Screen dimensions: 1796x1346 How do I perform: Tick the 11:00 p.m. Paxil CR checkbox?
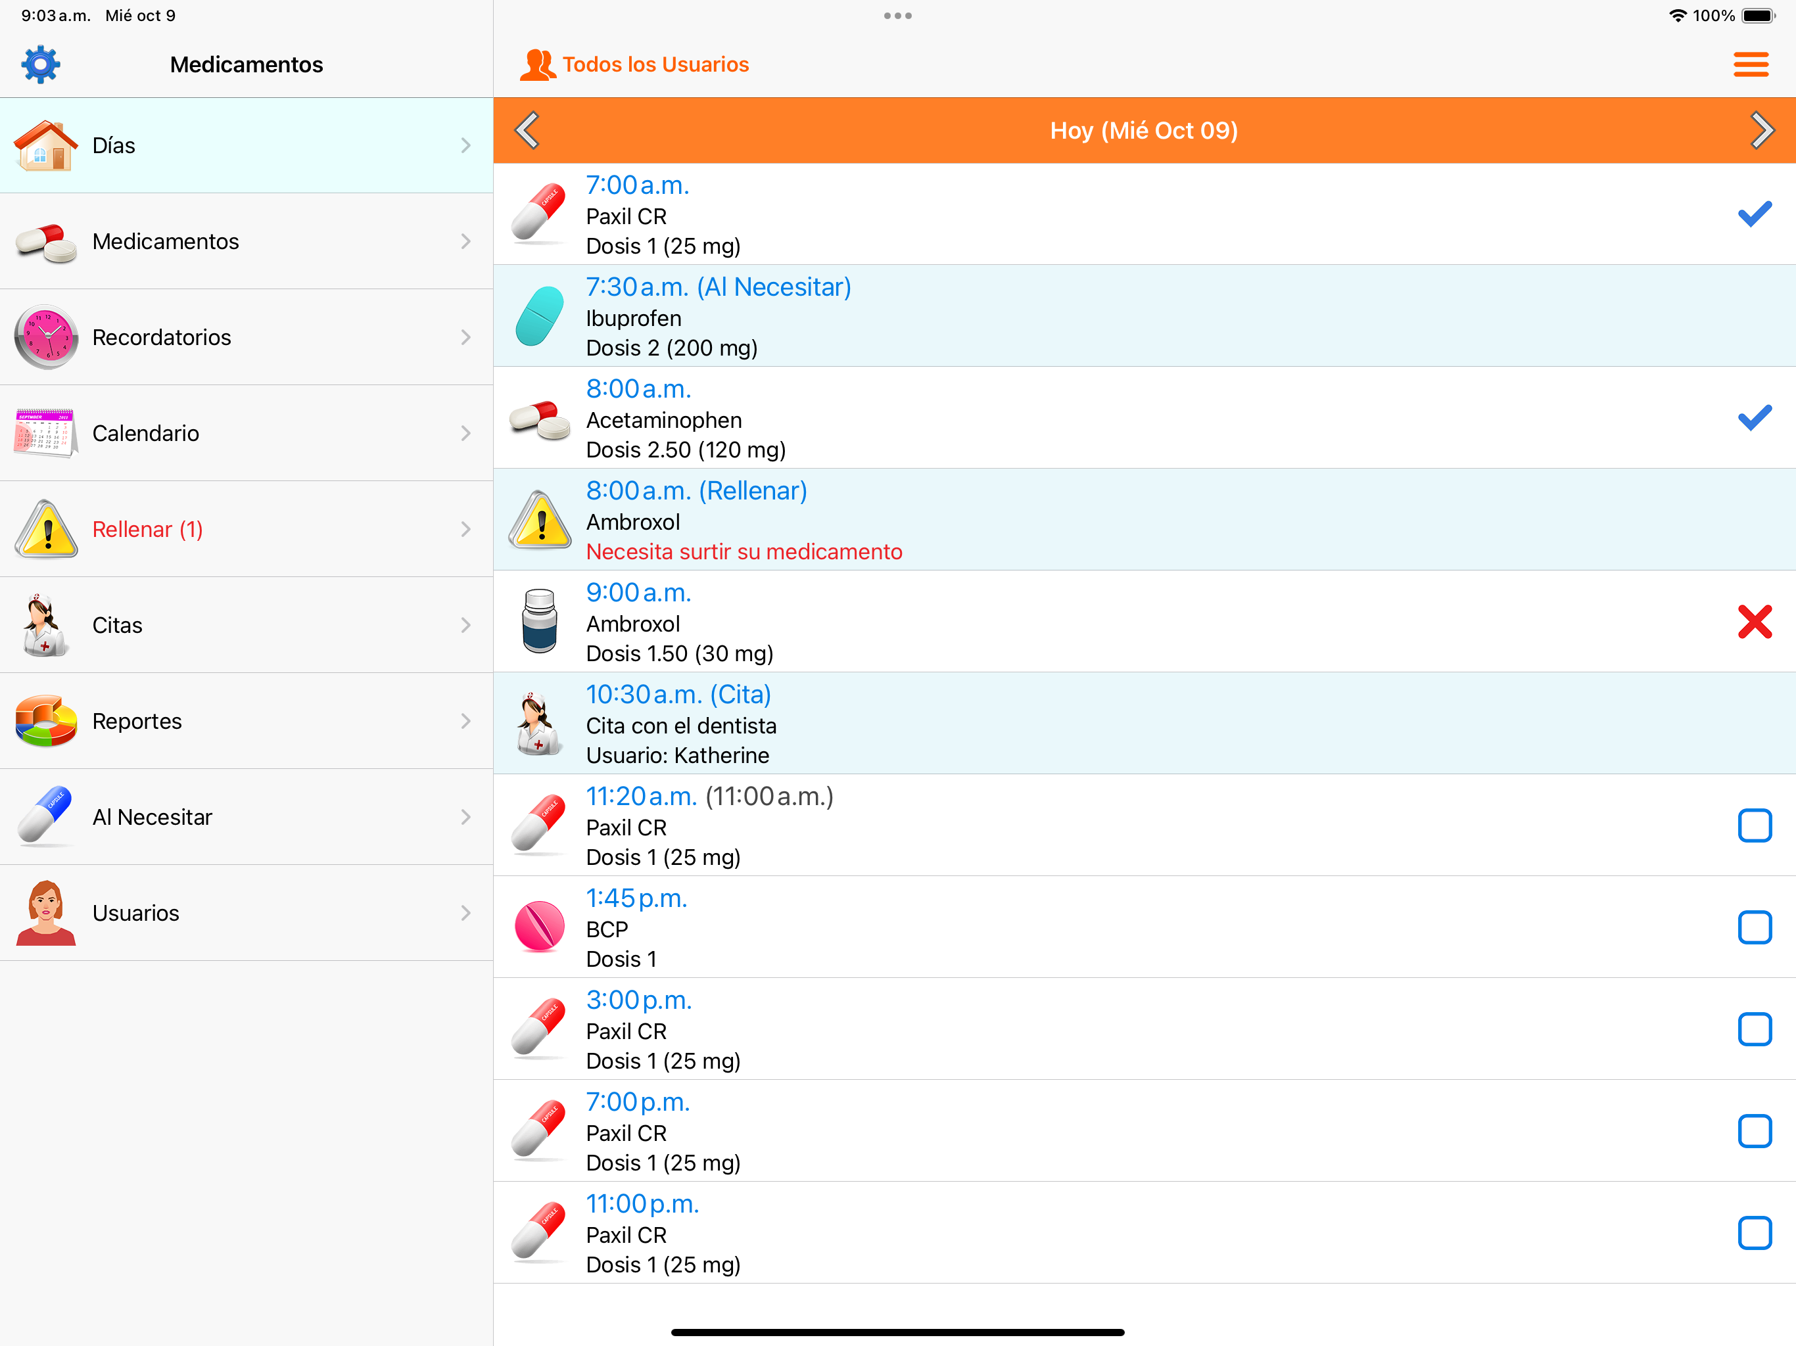pos(1754,1232)
